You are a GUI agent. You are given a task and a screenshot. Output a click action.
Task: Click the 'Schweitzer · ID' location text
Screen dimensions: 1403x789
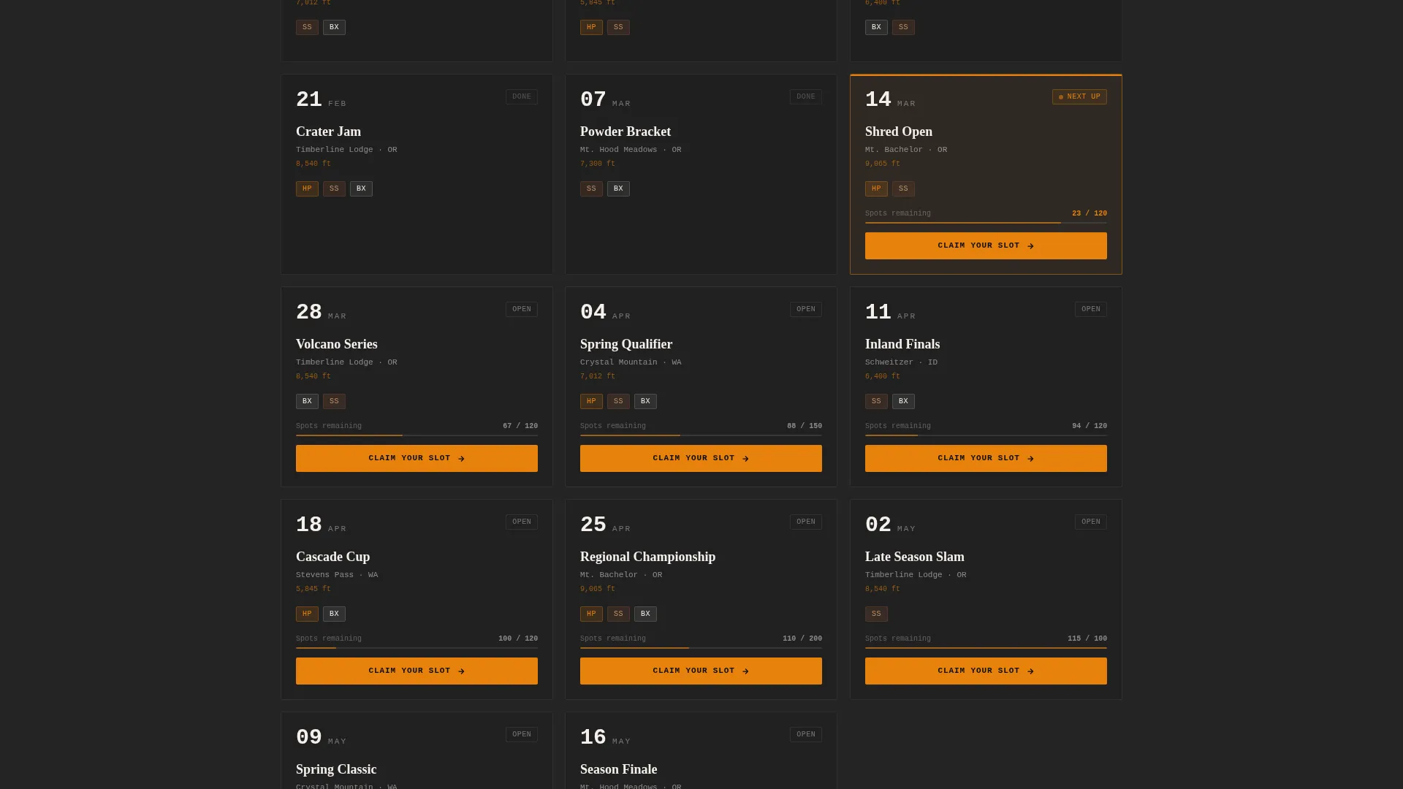point(901,362)
